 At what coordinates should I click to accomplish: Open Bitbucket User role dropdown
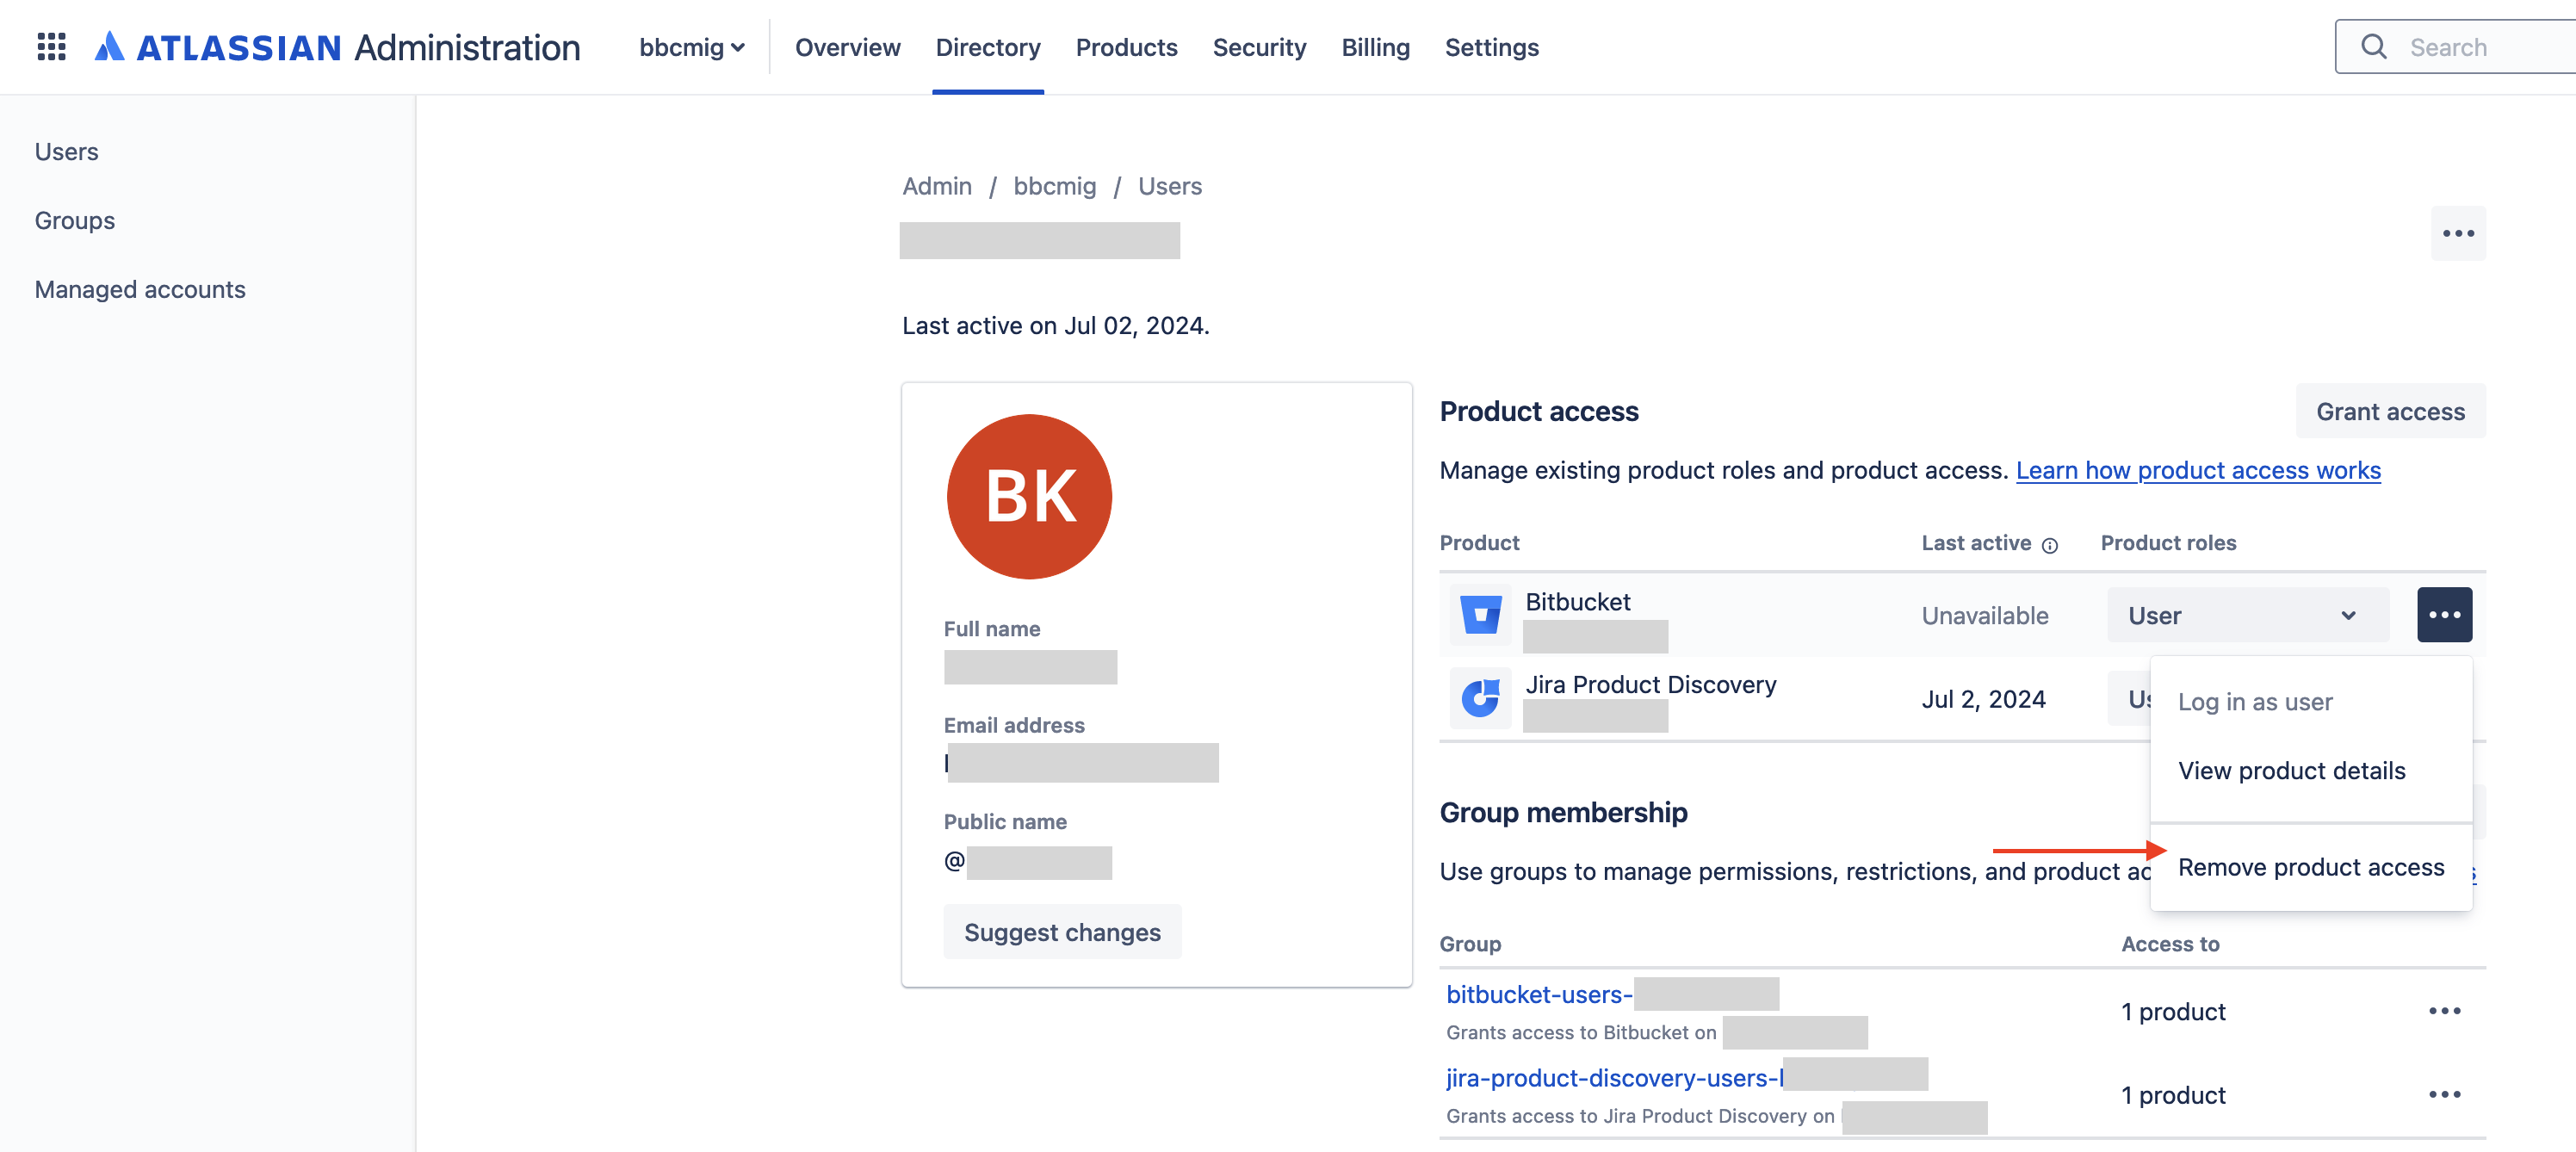click(x=2247, y=615)
